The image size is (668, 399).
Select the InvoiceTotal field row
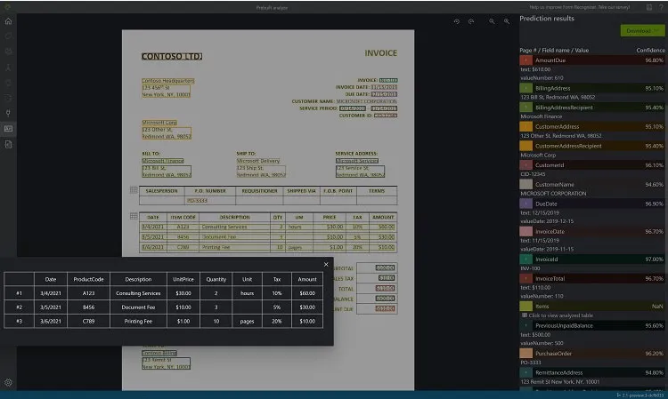point(591,278)
